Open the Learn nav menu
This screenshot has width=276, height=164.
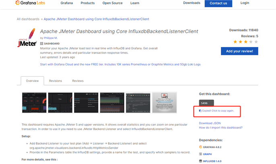(135, 3)
